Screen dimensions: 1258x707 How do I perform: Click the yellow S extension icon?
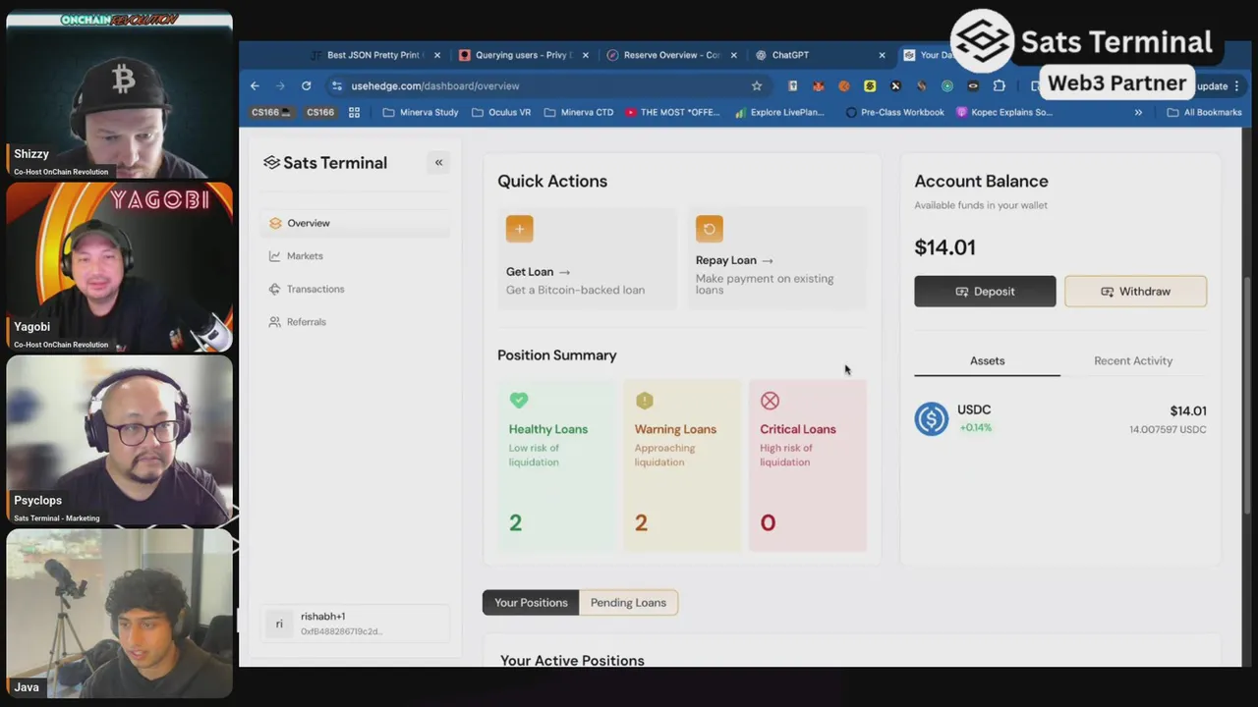click(x=870, y=85)
